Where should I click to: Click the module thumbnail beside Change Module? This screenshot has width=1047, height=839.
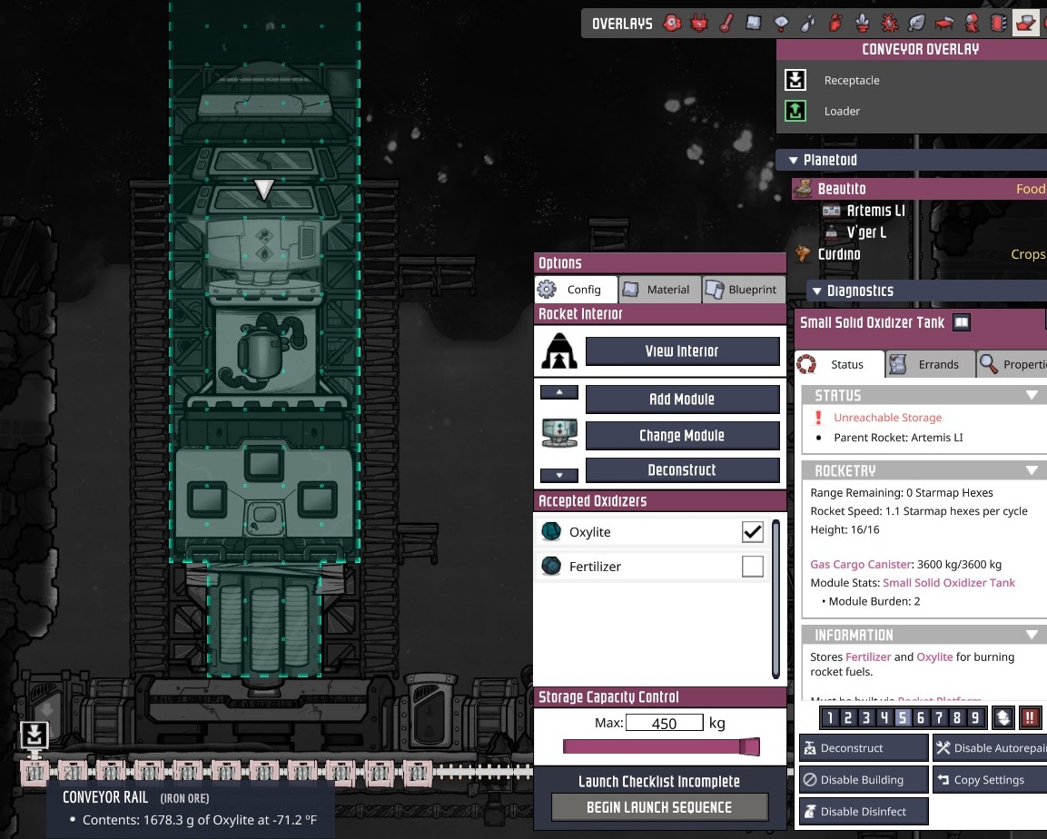tap(559, 434)
